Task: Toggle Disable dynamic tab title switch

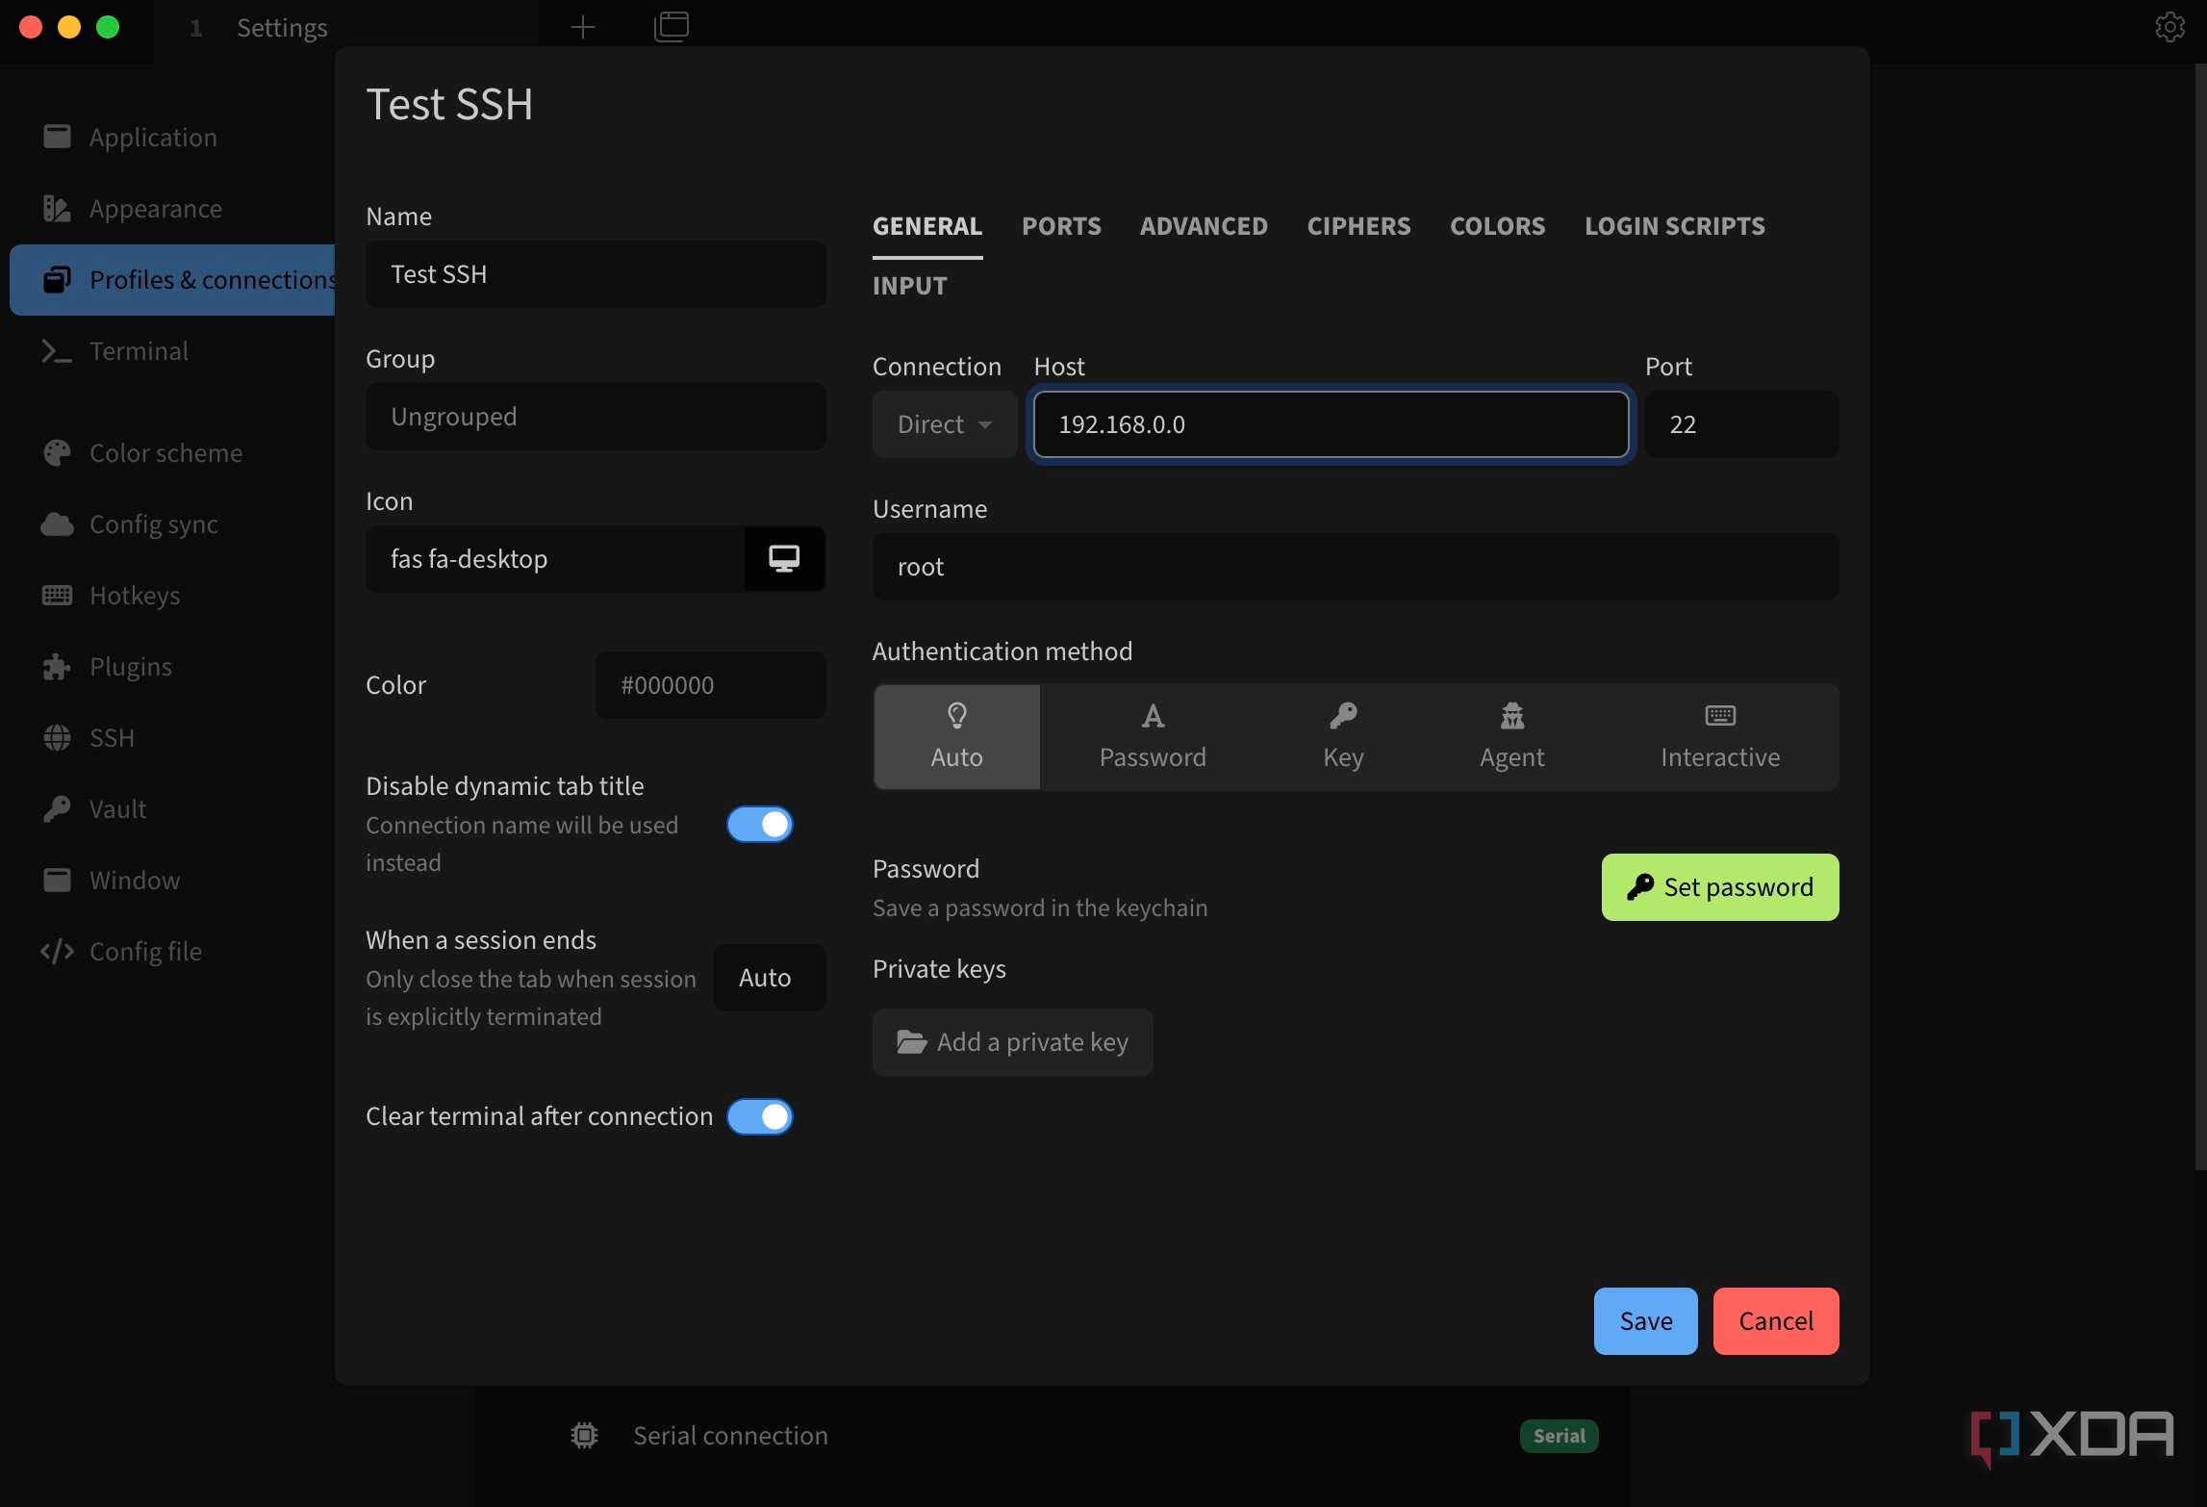Action: [760, 825]
